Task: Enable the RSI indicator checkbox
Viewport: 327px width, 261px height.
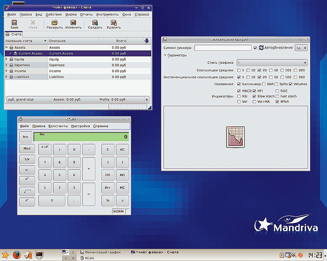Action: pos(239,96)
